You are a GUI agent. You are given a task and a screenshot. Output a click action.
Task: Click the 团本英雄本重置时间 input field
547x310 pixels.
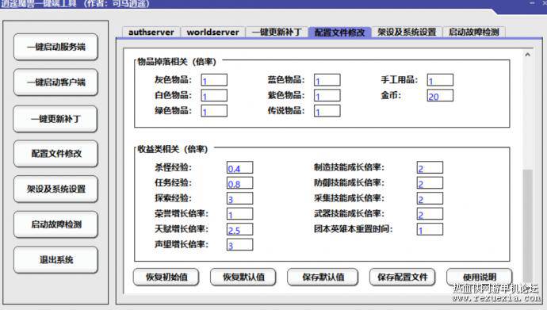430,229
